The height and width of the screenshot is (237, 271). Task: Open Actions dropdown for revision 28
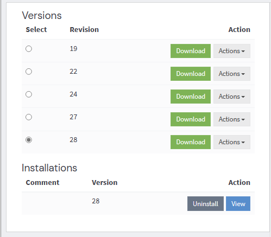(232, 142)
